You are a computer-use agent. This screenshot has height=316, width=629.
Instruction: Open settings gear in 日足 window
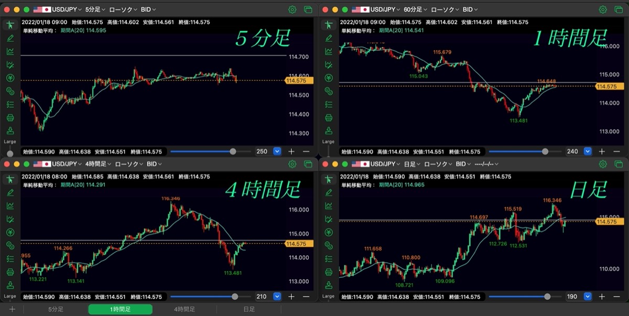click(603, 164)
